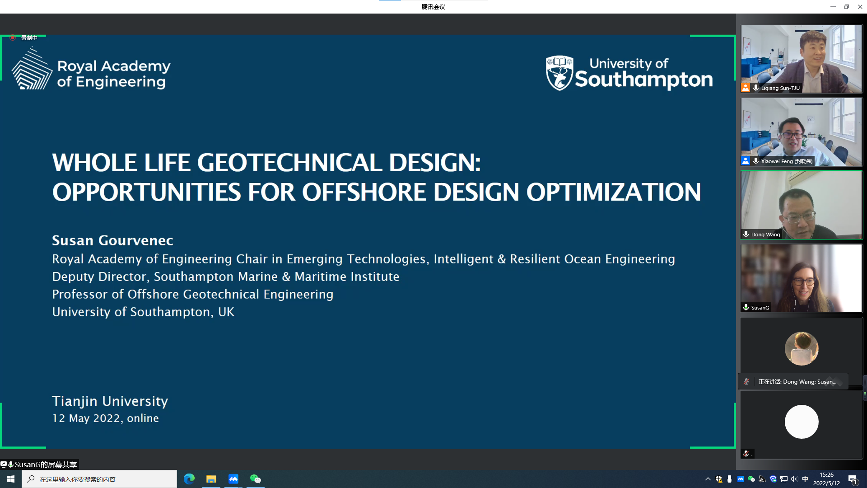Click the taskbar search input field
The image size is (867, 488).
(99, 479)
